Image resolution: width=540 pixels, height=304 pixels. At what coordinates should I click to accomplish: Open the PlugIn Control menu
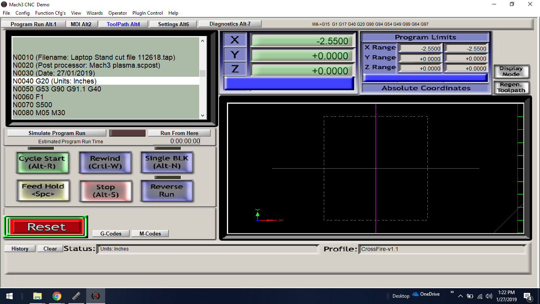pos(147,13)
